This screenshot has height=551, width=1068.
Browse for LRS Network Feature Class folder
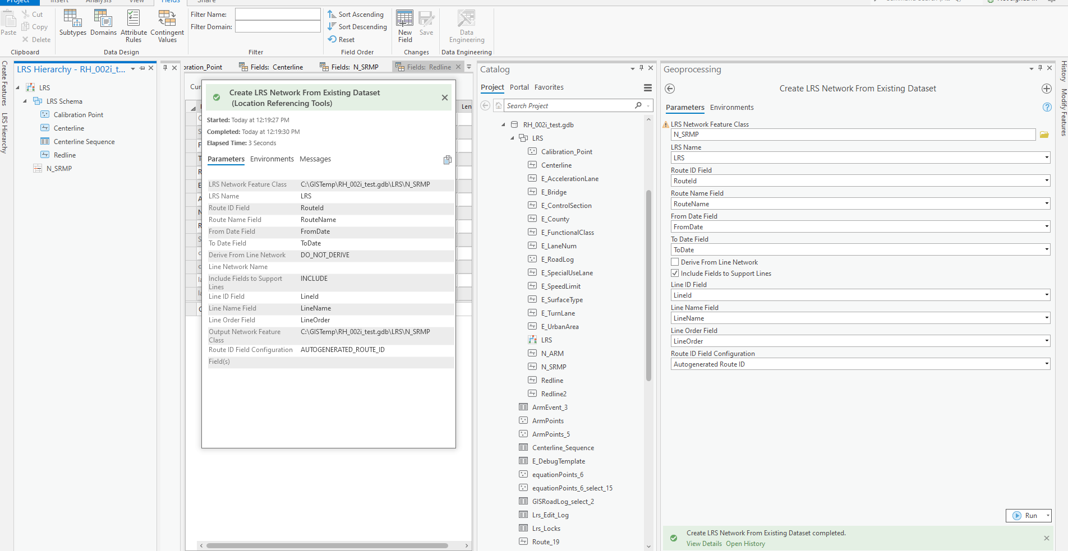1044,135
